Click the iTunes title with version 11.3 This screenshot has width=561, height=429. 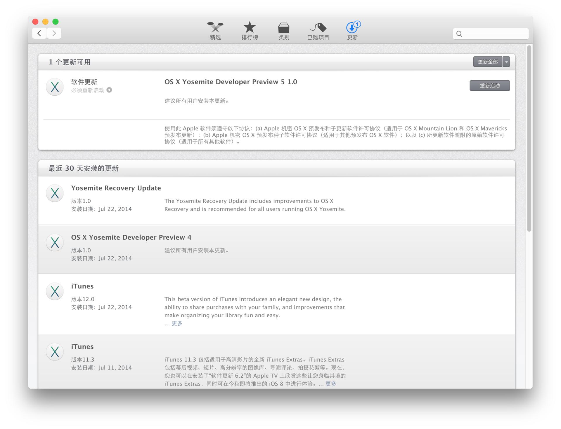tap(82, 346)
